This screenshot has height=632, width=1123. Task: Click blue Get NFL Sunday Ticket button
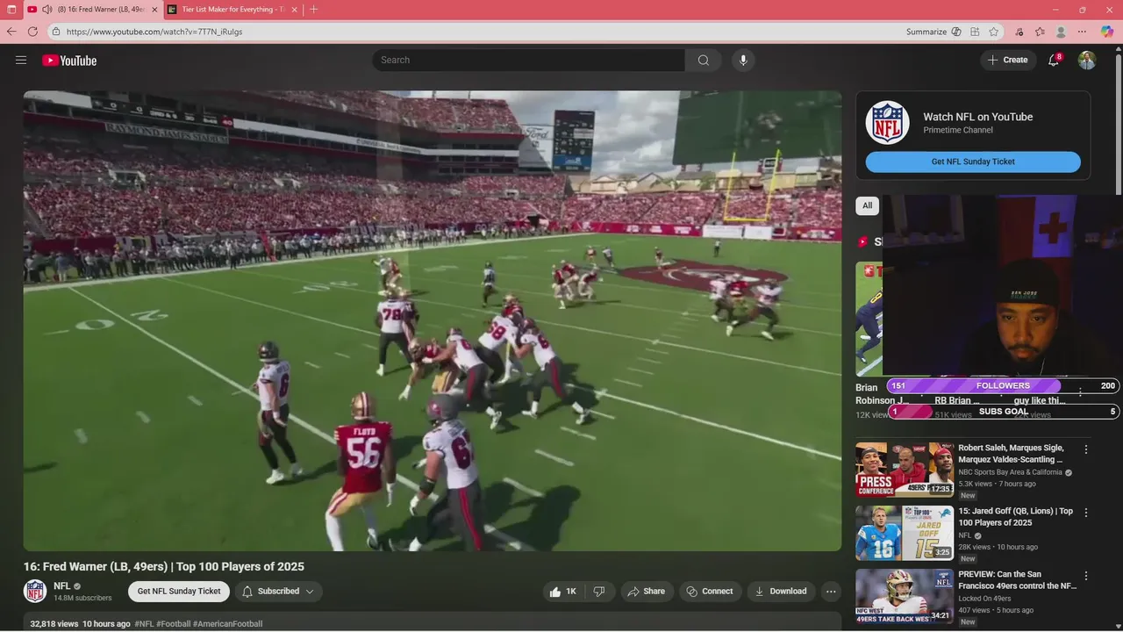tap(973, 162)
